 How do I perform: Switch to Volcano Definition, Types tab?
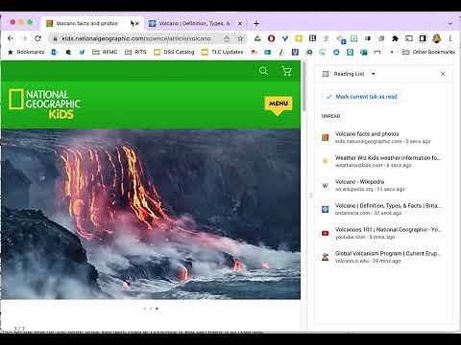click(x=194, y=23)
